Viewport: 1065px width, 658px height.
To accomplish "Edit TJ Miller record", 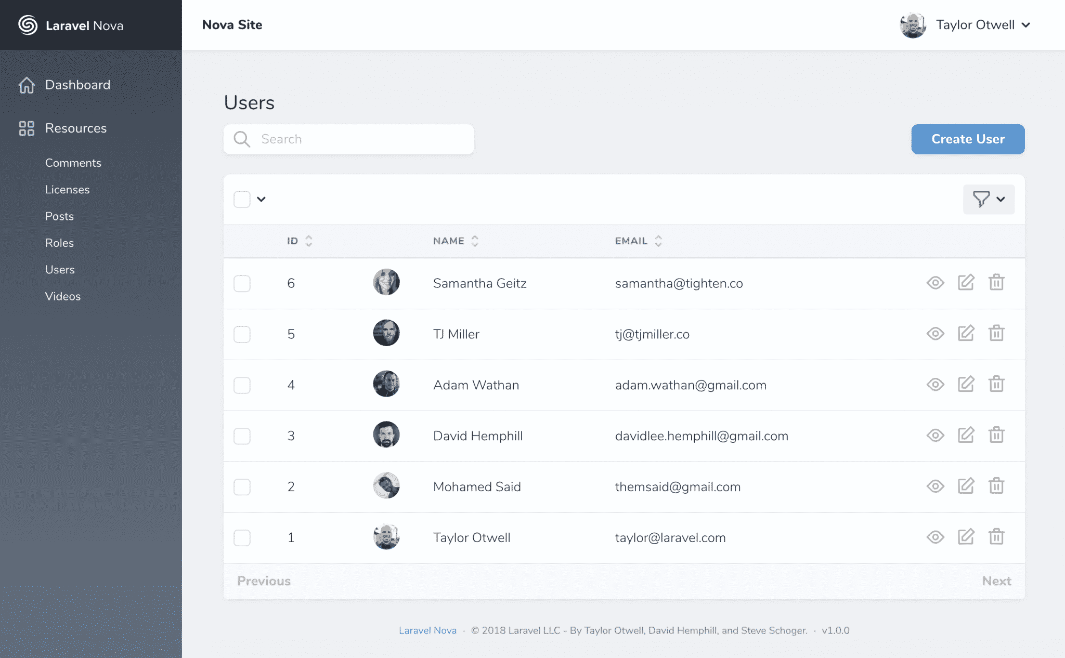I will (x=966, y=333).
